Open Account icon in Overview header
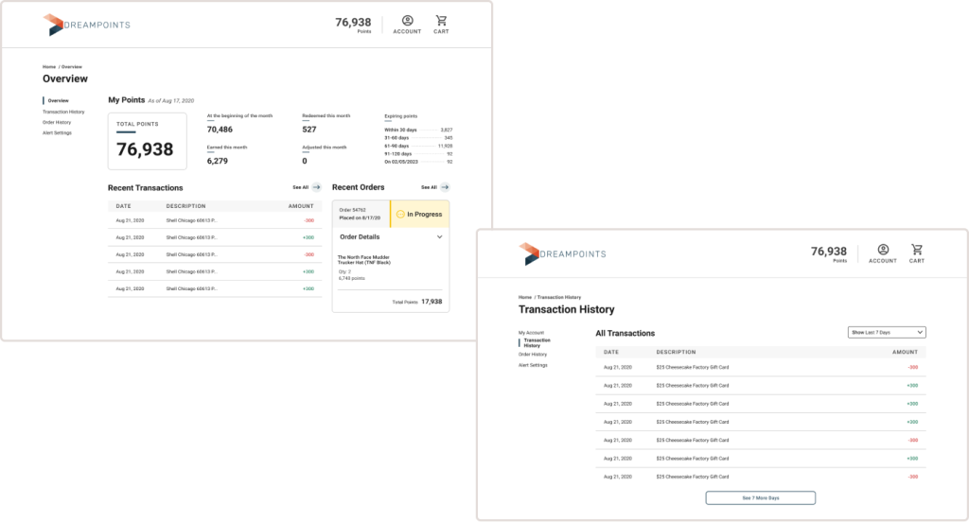This screenshot has width=969, height=522. [x=407, y=21]
